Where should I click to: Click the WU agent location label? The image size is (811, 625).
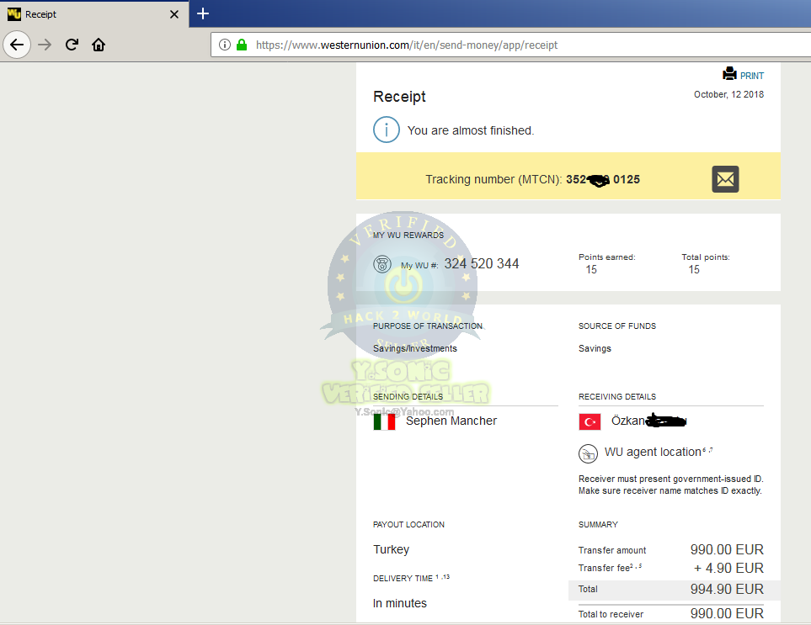click(653, 452)
